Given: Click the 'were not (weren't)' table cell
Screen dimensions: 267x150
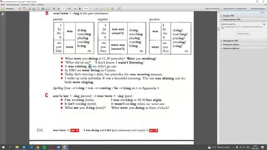Looking at the screenshot, I should (118, 47).
